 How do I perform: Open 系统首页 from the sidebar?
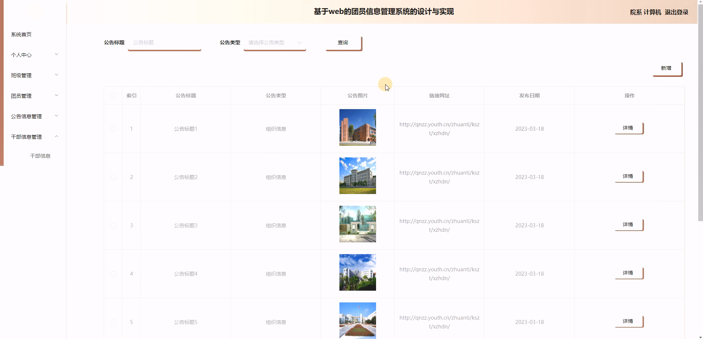coord(21,34)
